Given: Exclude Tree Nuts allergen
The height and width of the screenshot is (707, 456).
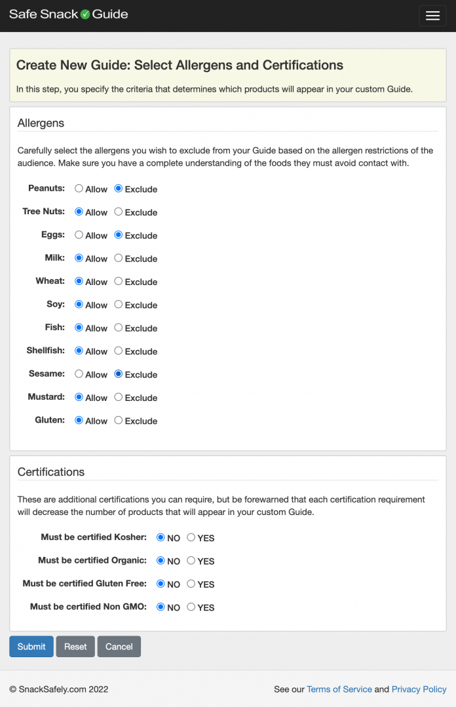Looking at the screenshot, I should (x=119, y=212).
